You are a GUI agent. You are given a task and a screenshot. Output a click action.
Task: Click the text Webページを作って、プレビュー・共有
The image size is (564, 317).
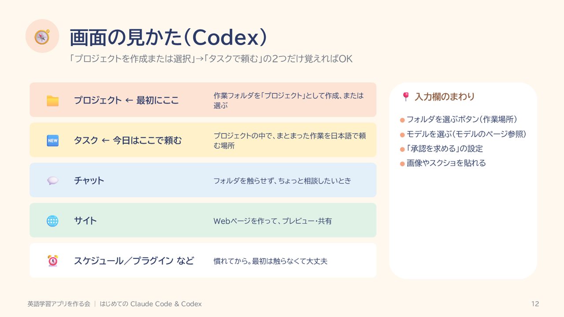click(x=273, y=221)
